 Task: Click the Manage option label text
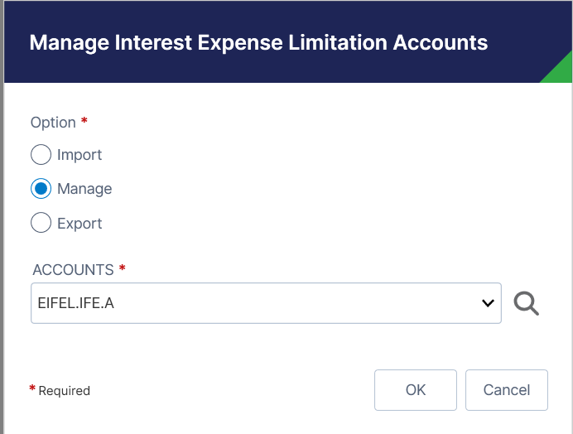(x=84, y=189)
